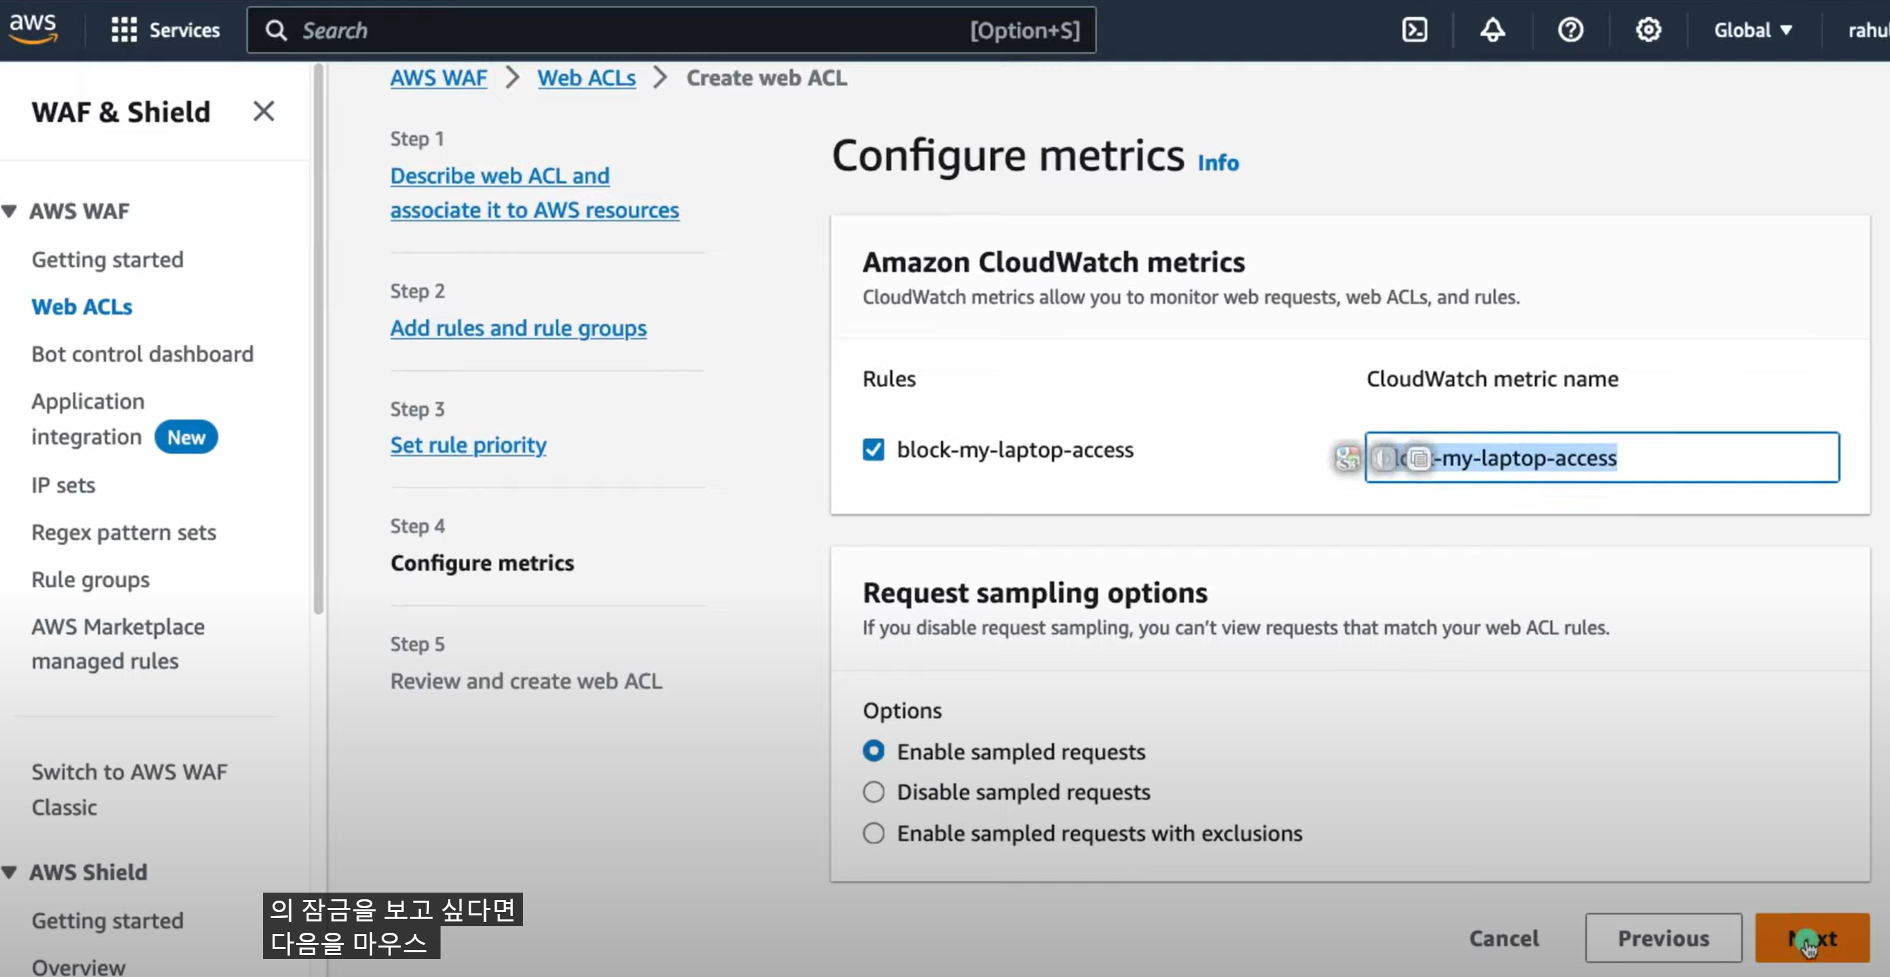Select Disable sampled requests option

[x=873, y=792]
